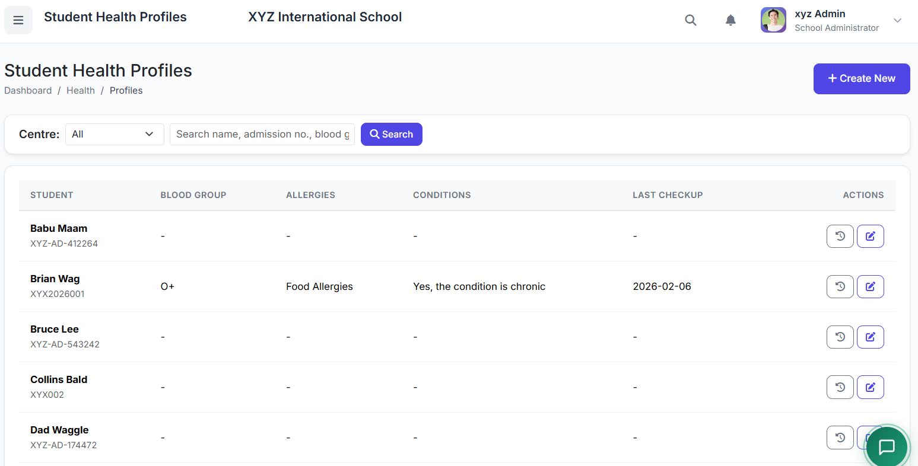This screenshot has height=466, width=918.
Task: Click the blue Search button
Action: (x=392, y=134)
